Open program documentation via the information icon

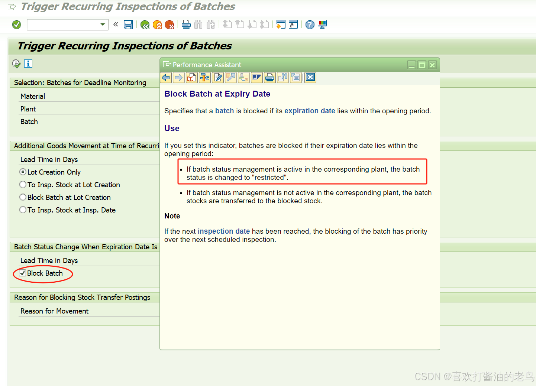pos(28,64)
